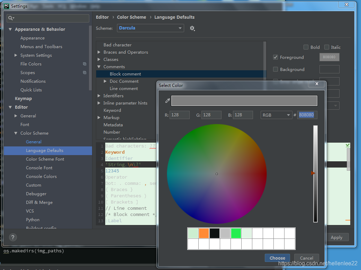Click the search magnifier icon in settings
Image resolution: width=361 pixels, height=270 pixels.
11,18
